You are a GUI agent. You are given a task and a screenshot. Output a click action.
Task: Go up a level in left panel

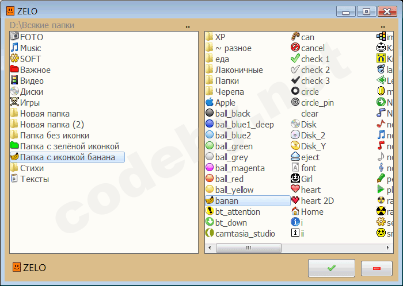(188, 26)
